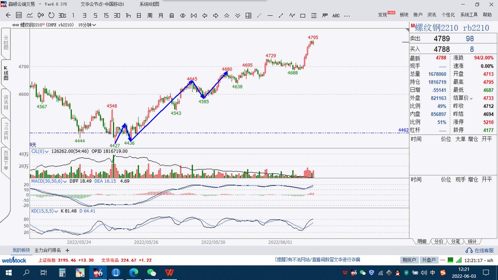Refresh the chart using the circular arrow icon
The height and width of the screenshot is (280, 498).
tap(51, 15)
